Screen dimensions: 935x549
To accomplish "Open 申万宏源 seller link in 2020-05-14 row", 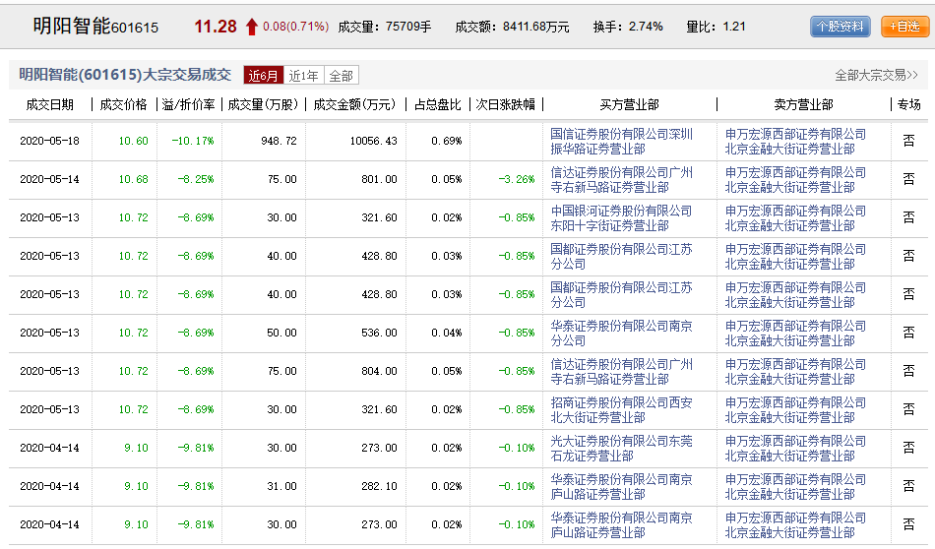I will (x=795, y=180).
